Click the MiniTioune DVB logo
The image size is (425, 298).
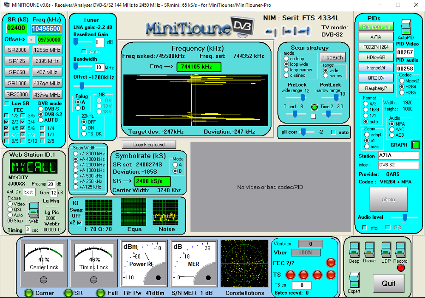point(199,28)
